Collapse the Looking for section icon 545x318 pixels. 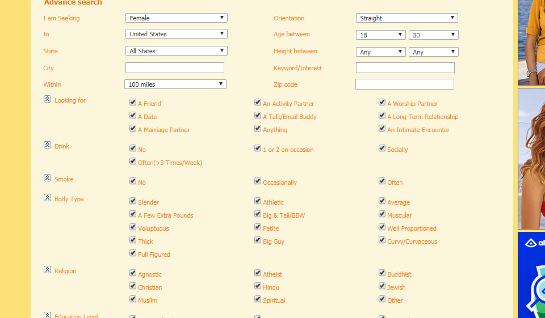click(x=48, y=99)
